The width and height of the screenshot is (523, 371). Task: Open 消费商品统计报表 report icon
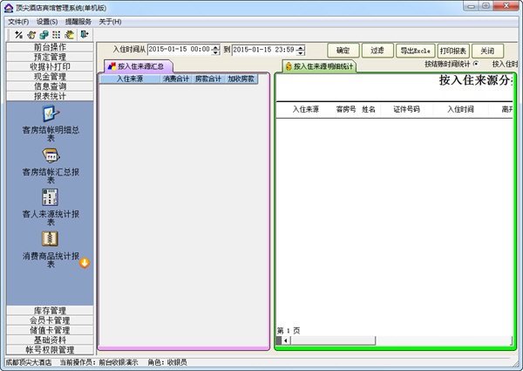coord(50,239)
